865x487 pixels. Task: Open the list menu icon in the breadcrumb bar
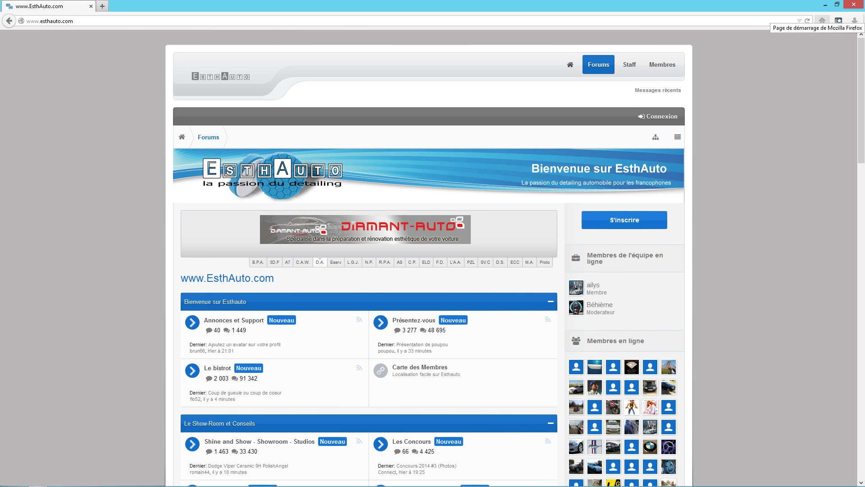678,137
